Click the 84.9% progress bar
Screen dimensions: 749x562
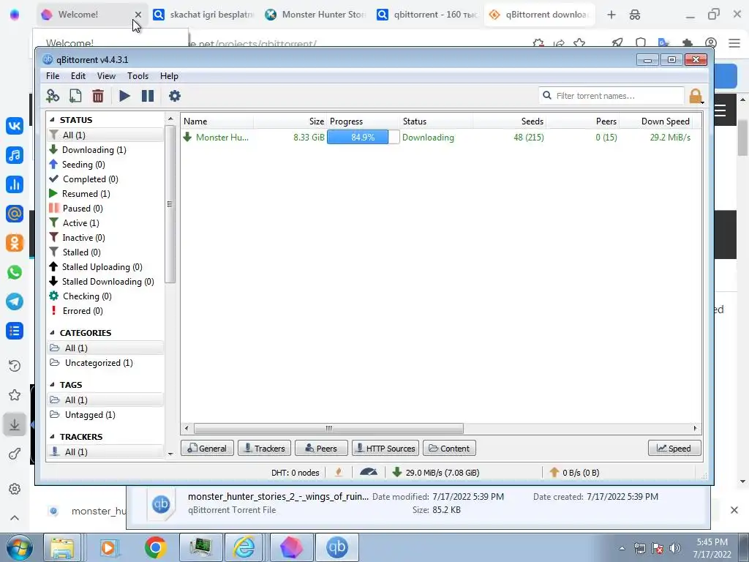pyautogui.click(x=363, y=137)
